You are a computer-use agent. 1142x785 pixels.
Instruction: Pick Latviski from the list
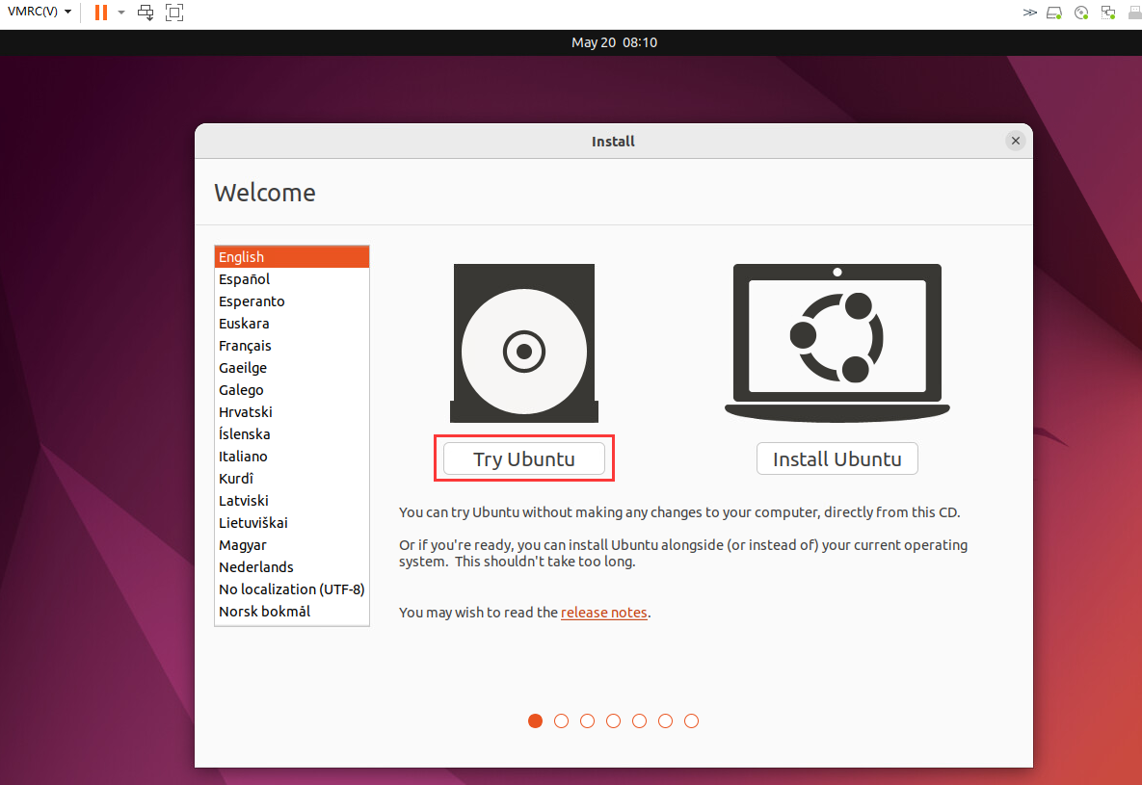pyautogui.click(x=292, y=501)
